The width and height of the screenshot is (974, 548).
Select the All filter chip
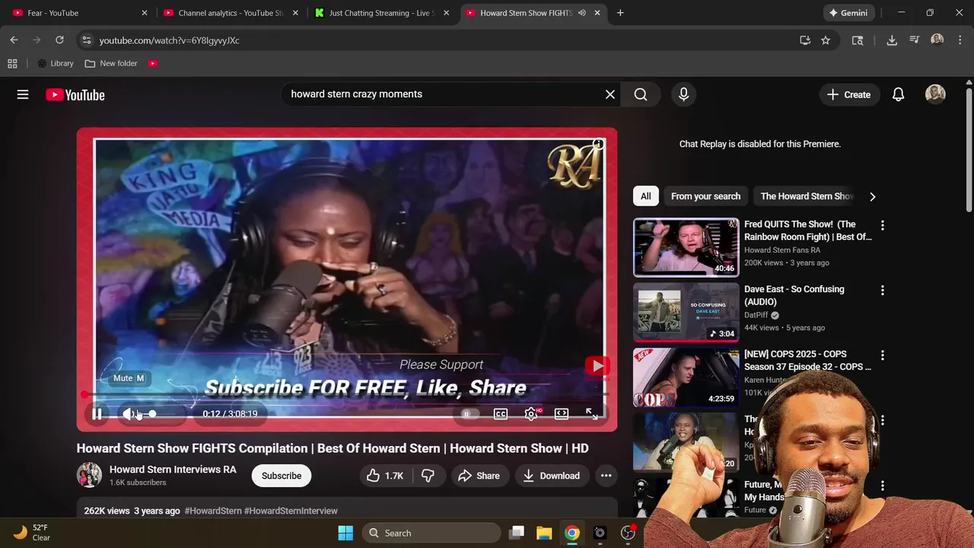pyautogui.click(x=645, y=196)
